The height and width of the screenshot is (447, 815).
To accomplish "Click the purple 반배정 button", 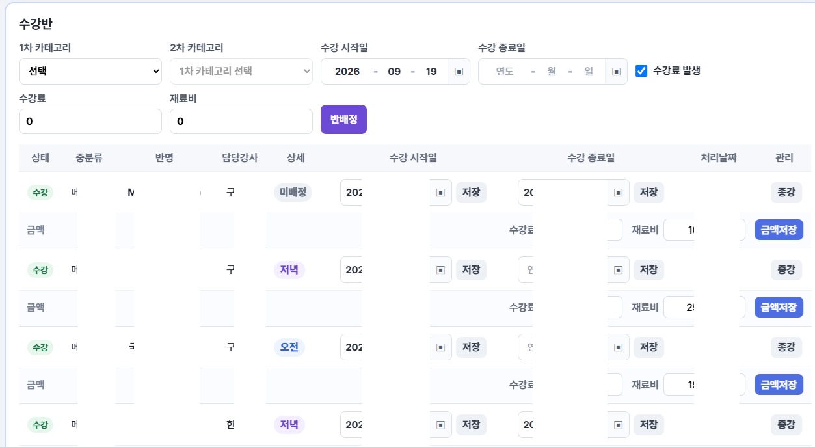I will (343, 119).
